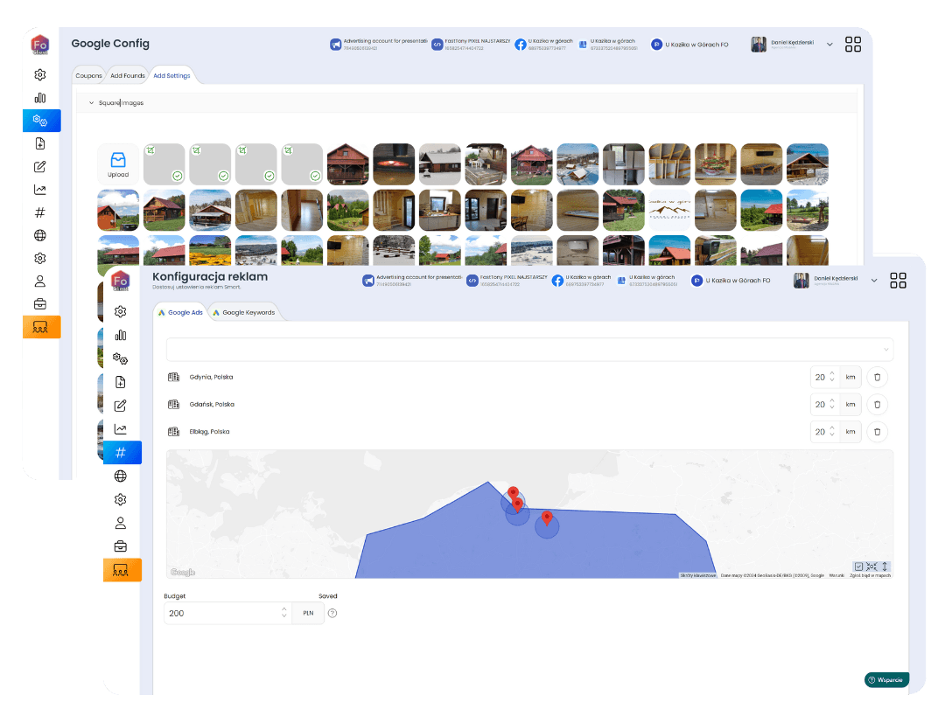Open hashtag icon in Google Config sidebar

point(40,212)
